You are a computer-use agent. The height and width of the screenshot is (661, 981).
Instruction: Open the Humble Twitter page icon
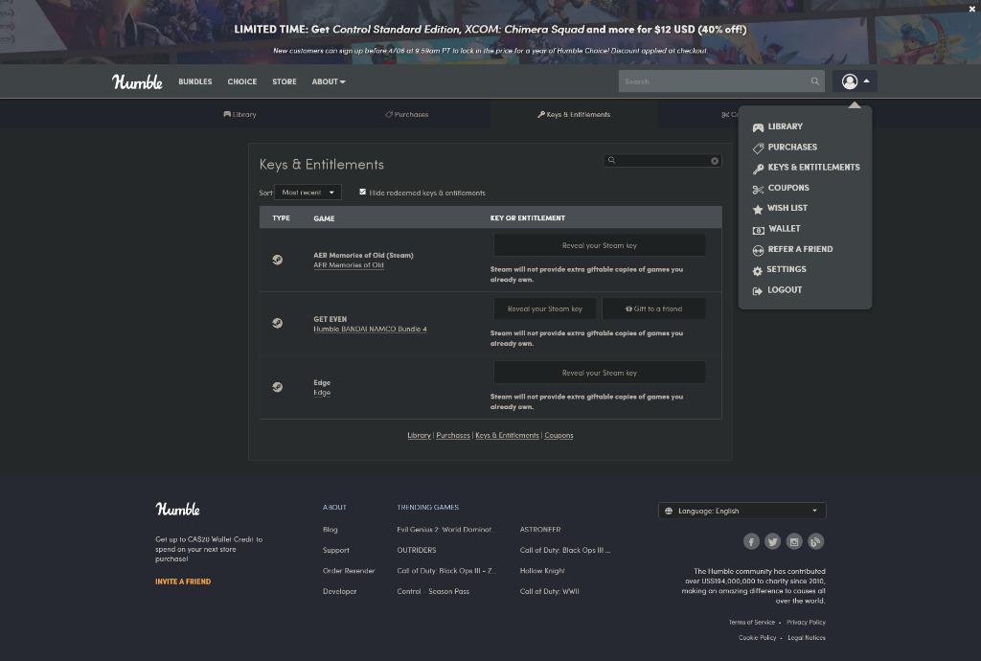[773, 541]
